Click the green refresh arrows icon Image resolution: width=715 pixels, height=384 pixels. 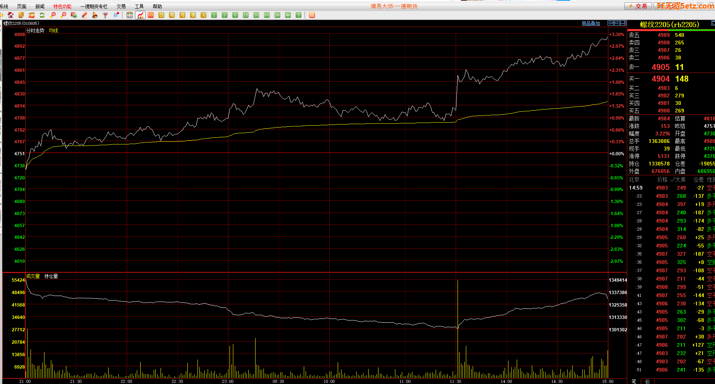coord(42,15)
